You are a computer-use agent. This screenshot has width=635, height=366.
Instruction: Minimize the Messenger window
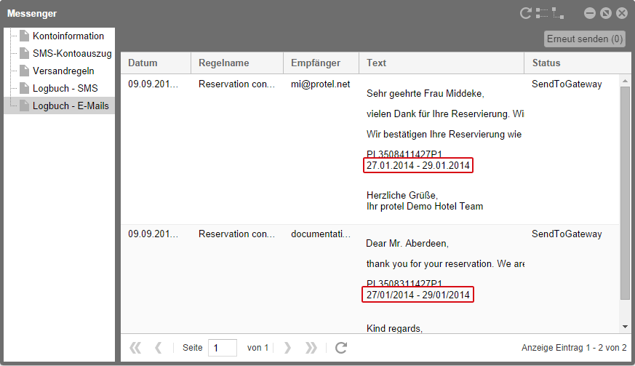[589, 13]
